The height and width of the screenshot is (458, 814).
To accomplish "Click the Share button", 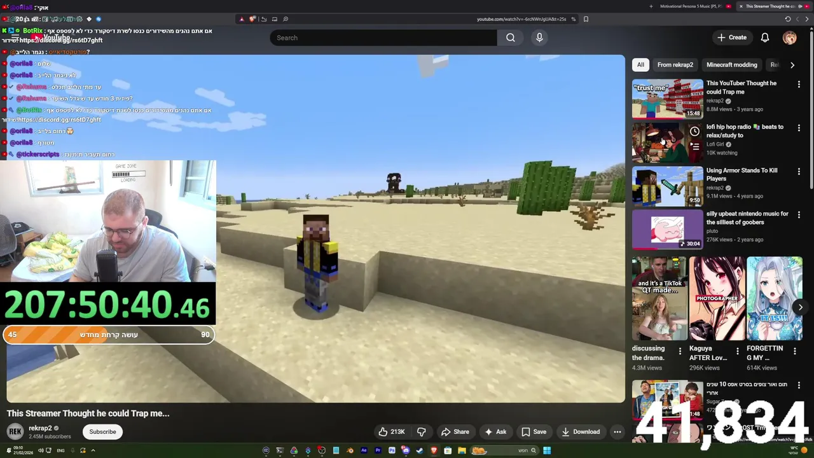I will 455,432.
